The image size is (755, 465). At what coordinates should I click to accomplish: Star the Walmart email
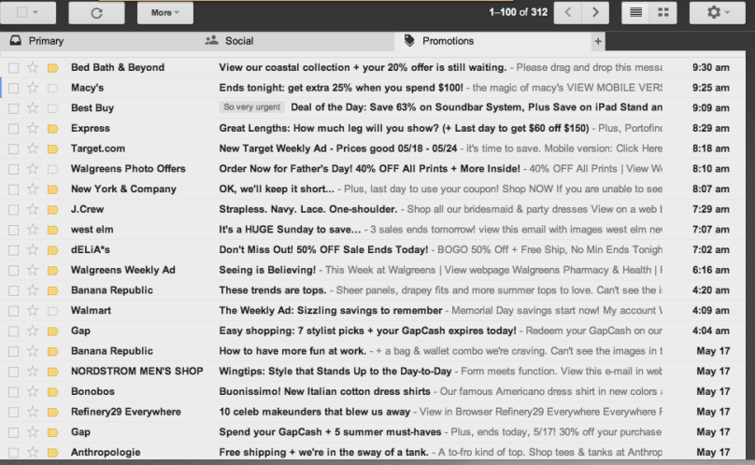33,311
